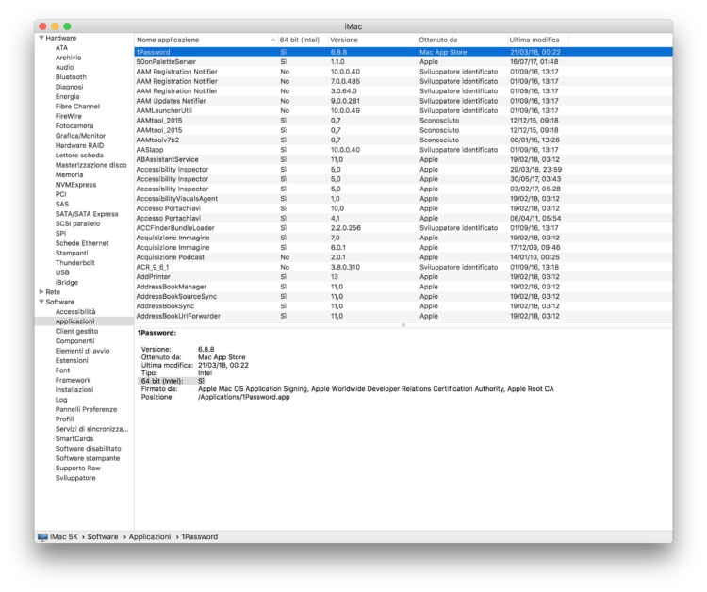Select Acquisizione Podcast row
This screenshot has height=592, width=707.
coord(403,257)
